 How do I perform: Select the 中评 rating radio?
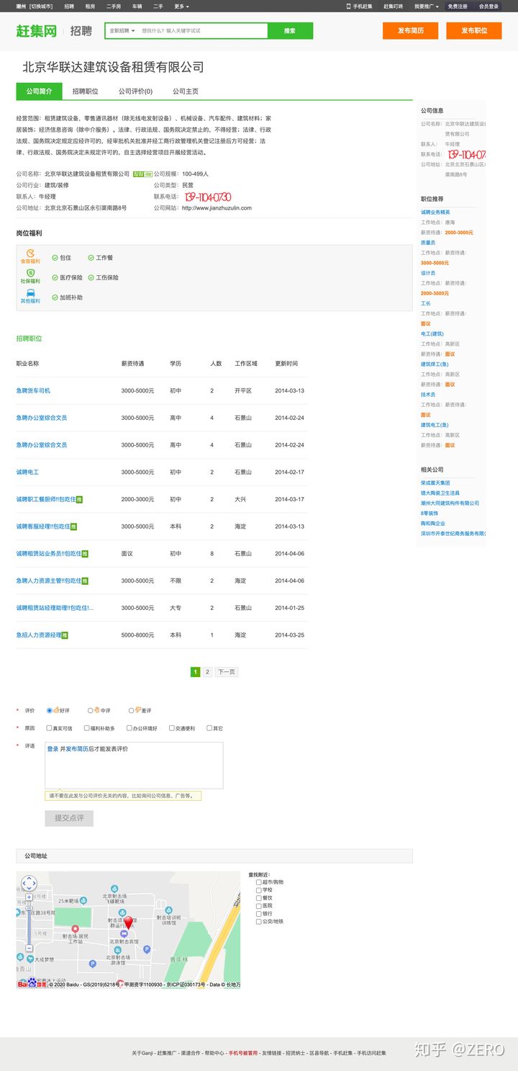click(91, 710)
